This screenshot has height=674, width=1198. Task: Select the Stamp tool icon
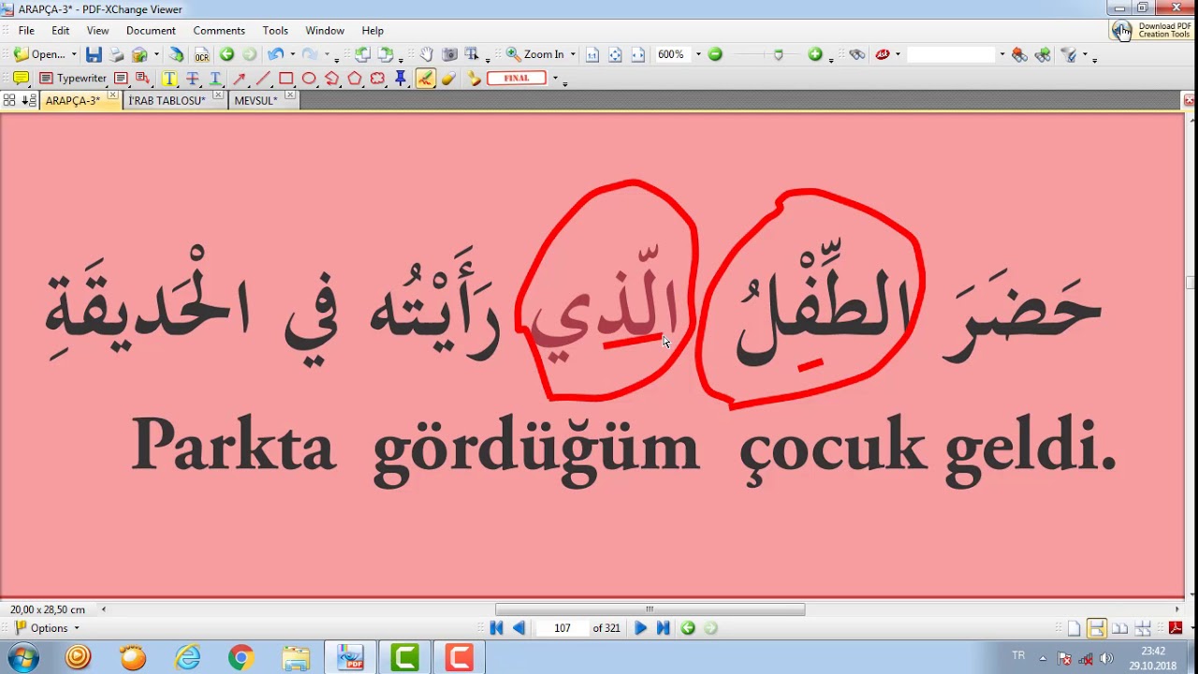475,79
